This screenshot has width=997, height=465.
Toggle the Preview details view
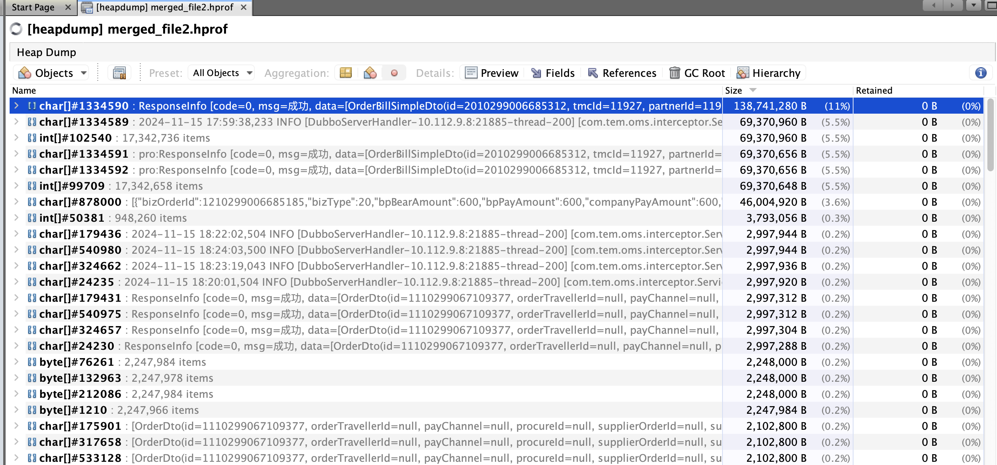tap(492, 73)
